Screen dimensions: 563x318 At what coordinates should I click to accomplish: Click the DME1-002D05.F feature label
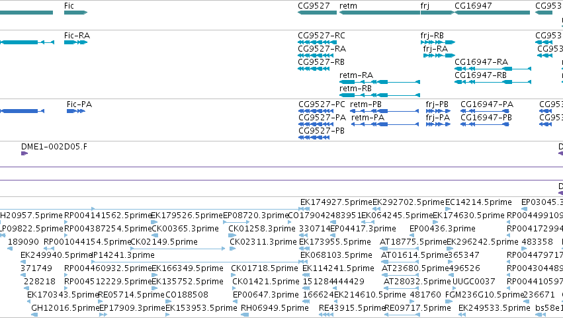pyautogui.click(x=54, y=147)
